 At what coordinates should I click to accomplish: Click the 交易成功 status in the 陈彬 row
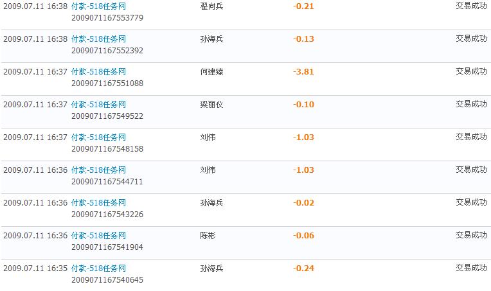coord(471,236)
